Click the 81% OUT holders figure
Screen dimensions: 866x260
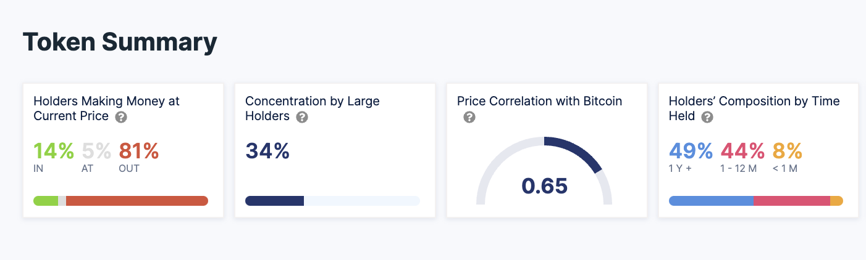[138, 151]
